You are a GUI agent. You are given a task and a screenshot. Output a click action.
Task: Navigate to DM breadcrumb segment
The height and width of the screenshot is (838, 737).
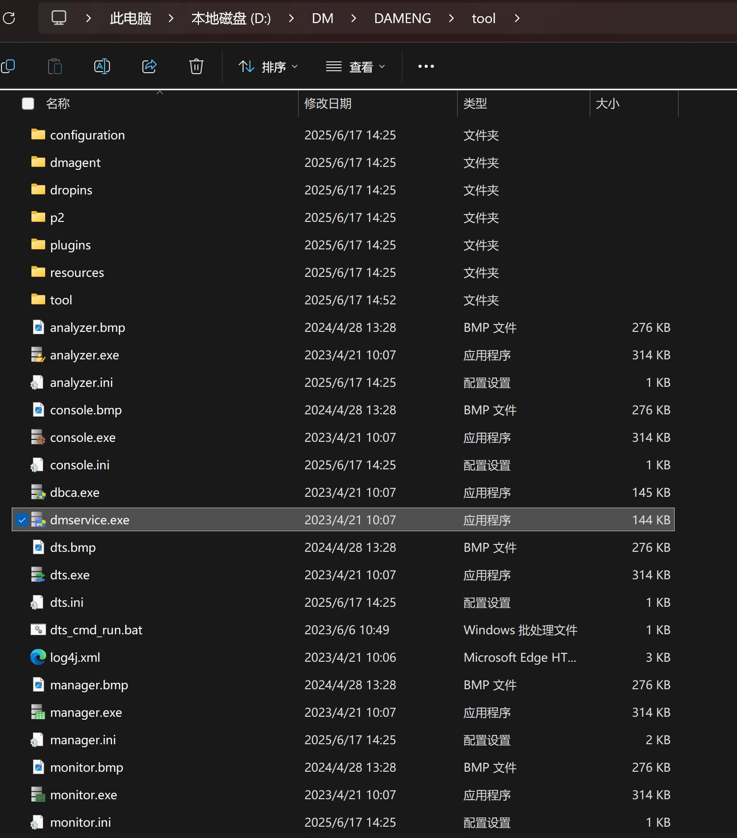[323, 19]
